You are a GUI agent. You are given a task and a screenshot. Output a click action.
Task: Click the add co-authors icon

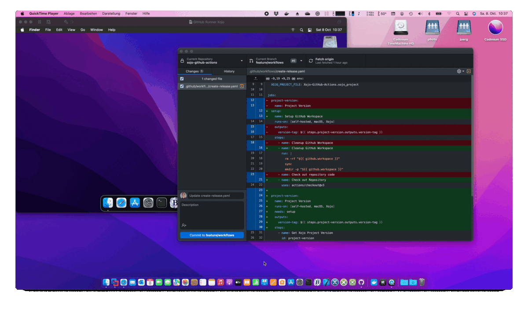tap(184, 225)
